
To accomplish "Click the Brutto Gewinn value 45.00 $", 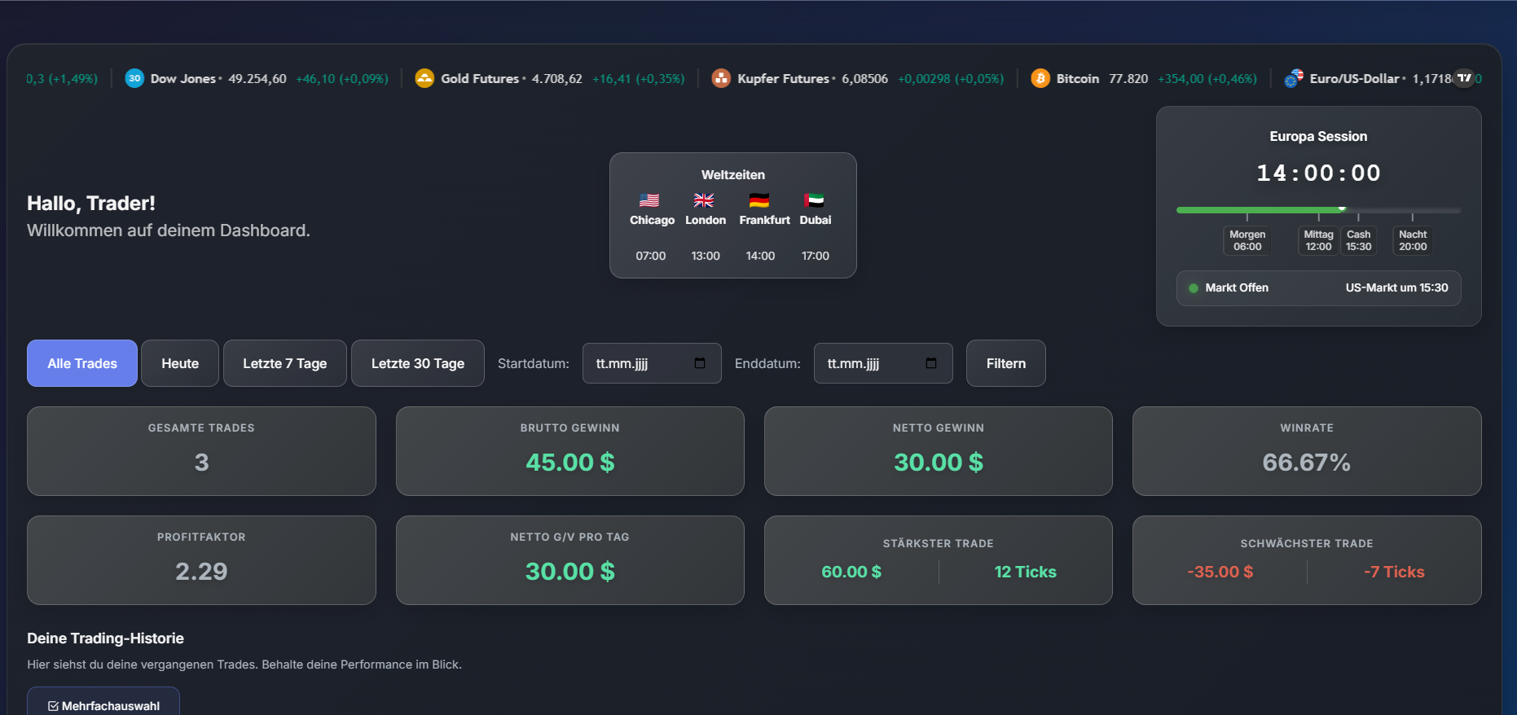I will click(x=570, y=463).
